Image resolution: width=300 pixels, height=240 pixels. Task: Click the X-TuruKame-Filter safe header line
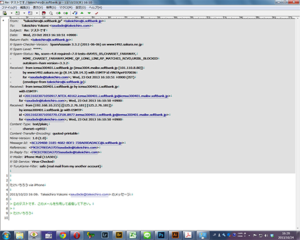pyautogui.click(x=56, y=166)
